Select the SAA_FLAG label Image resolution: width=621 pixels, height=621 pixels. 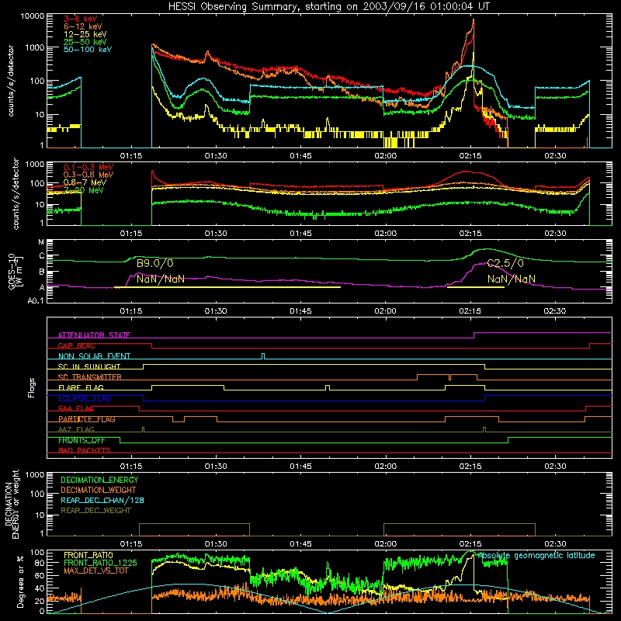tap(76, 408)
